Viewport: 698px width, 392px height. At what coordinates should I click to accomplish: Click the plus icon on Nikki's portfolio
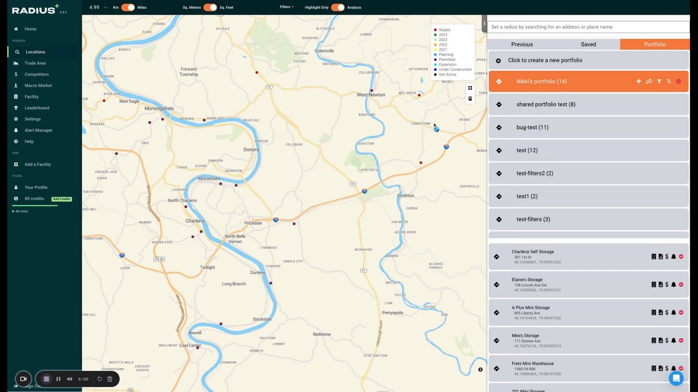(x=639, y=81)
